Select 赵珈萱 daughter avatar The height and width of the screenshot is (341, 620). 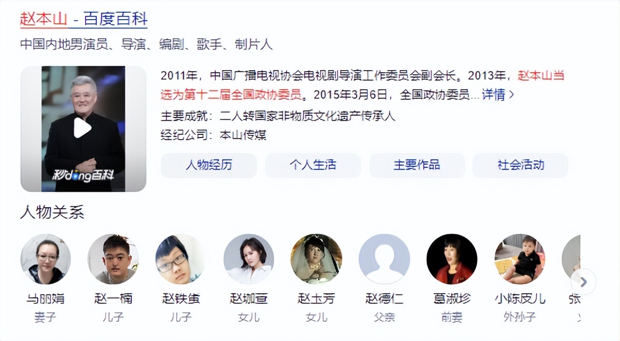click(x=249, y=259)
